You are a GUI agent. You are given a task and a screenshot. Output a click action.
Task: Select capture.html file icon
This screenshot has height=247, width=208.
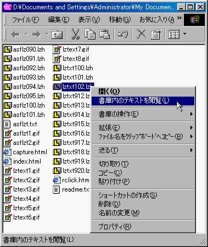7,152
